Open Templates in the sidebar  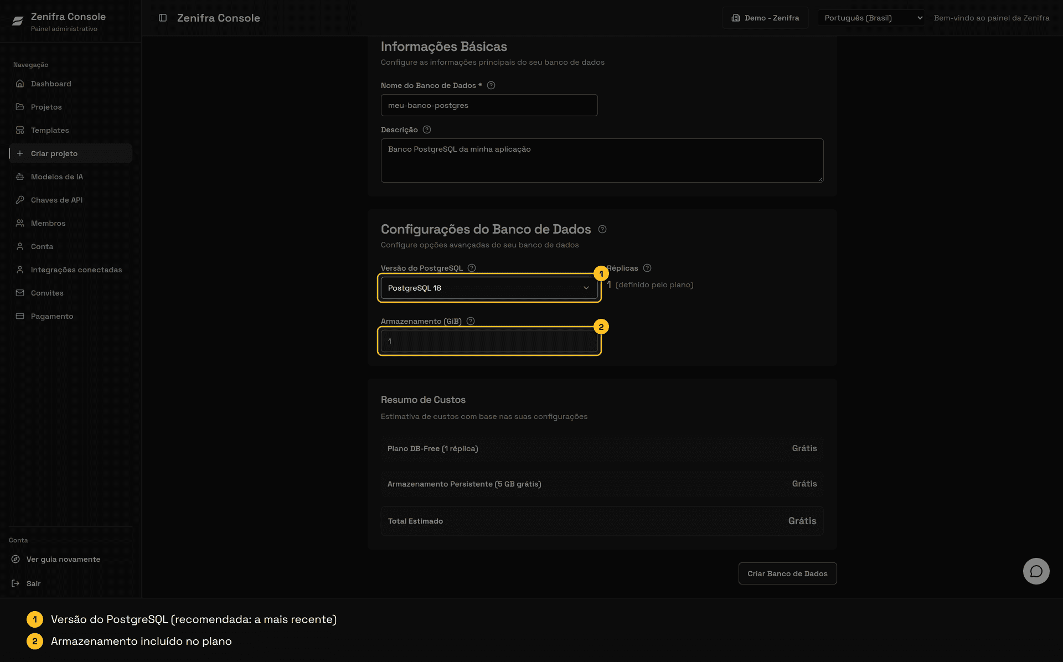click(x=71, y=130)
